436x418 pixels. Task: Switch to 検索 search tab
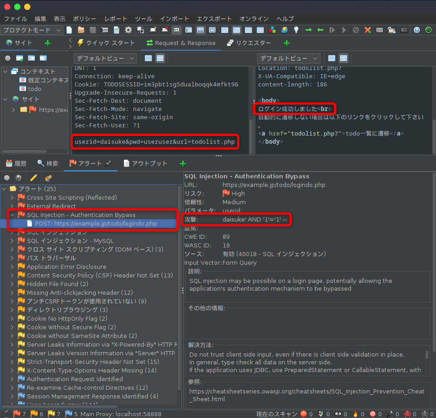tap(48, 163)
